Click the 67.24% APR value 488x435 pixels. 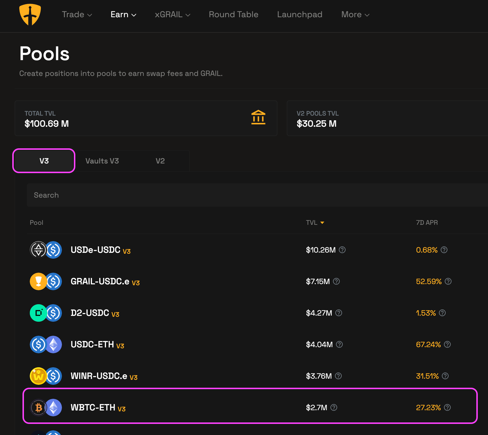pyautogui.click(x=428, y=344)
